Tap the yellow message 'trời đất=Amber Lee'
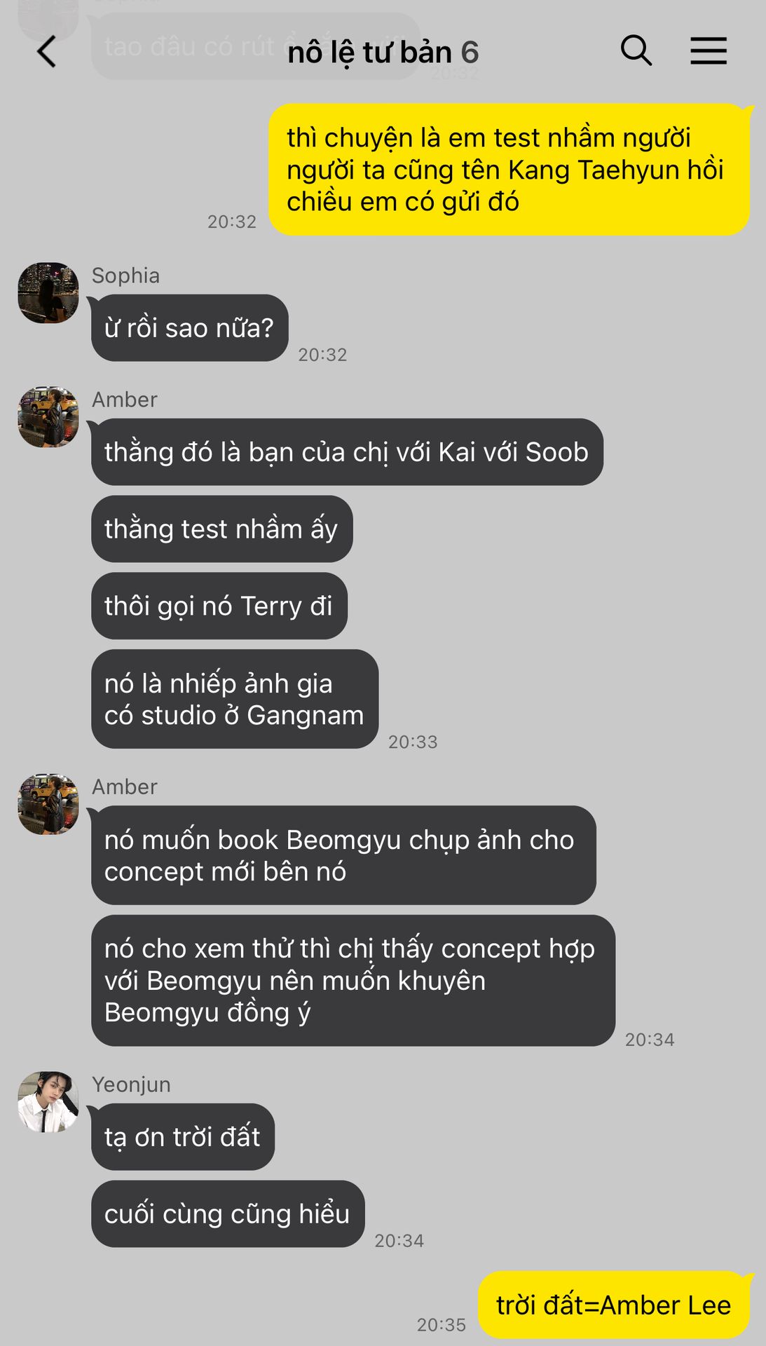This screenshot has width=766, height=1346. (614, 1305)
